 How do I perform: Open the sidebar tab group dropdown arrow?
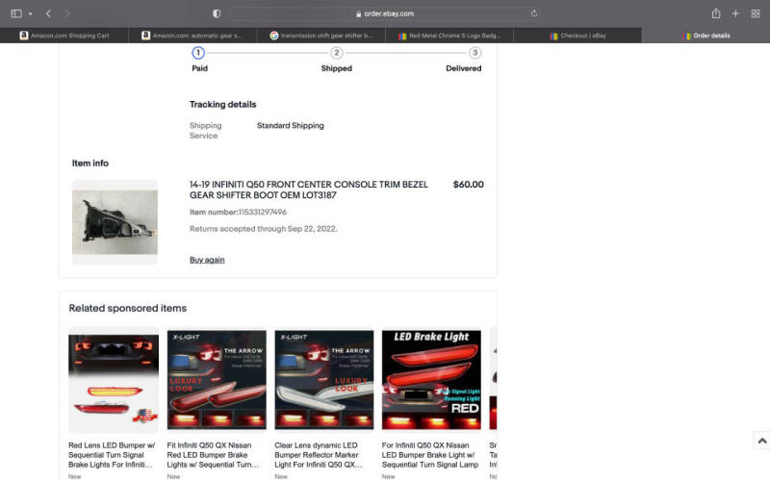(30, 13)
